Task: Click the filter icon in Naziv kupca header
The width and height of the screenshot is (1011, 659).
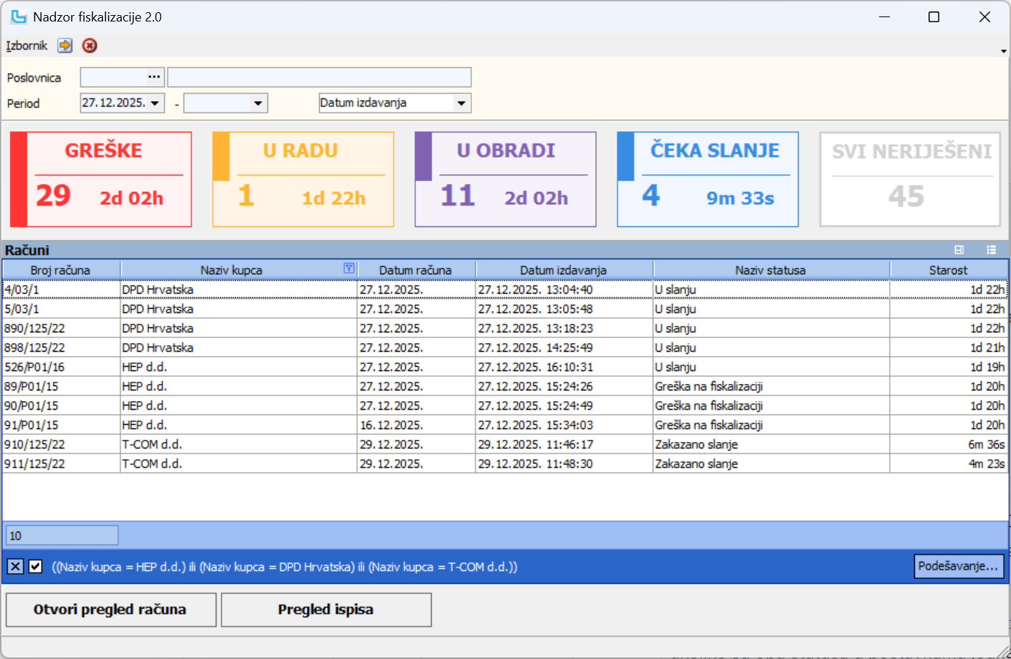Action: pyautogui.click(x=349, y=269)
